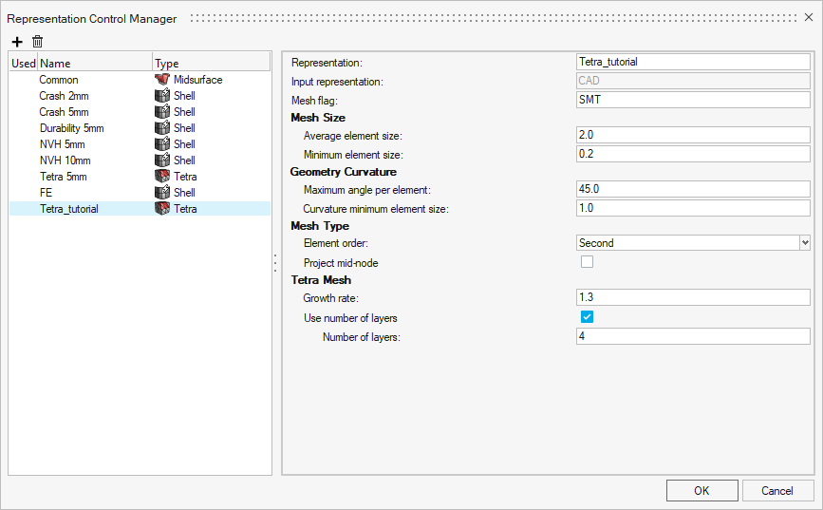
Task: Click the Growth rate input field
Action: click(x=692, y=298)
